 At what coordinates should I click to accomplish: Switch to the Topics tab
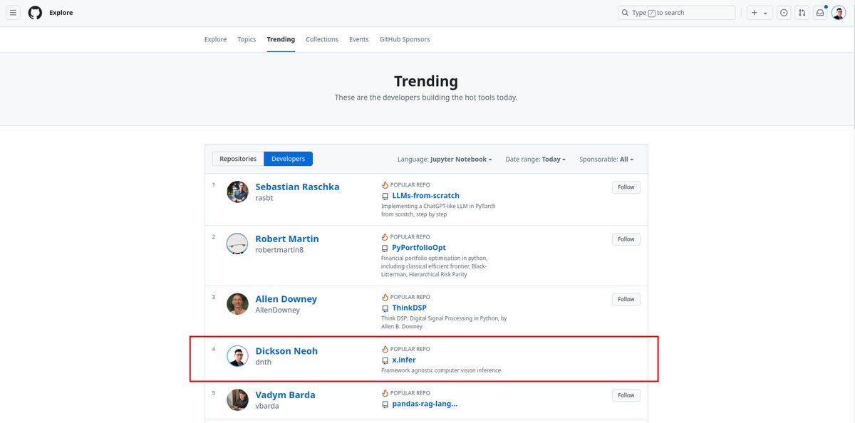coord(247,39)
